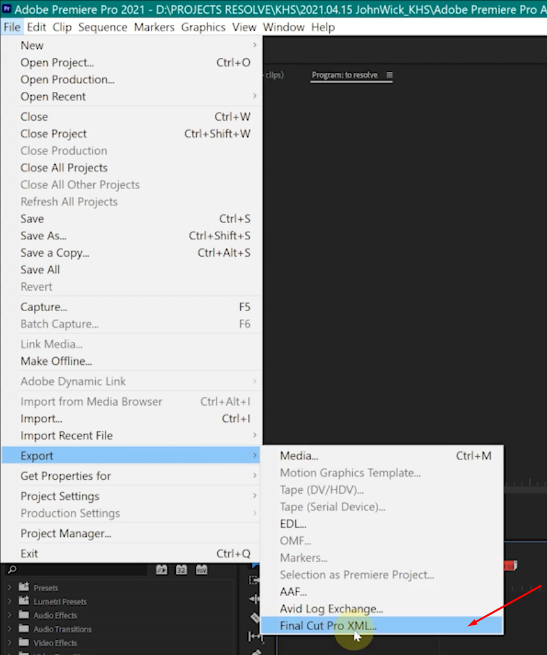
Task: Choose Save a Copy...
Action: [131, 253]
